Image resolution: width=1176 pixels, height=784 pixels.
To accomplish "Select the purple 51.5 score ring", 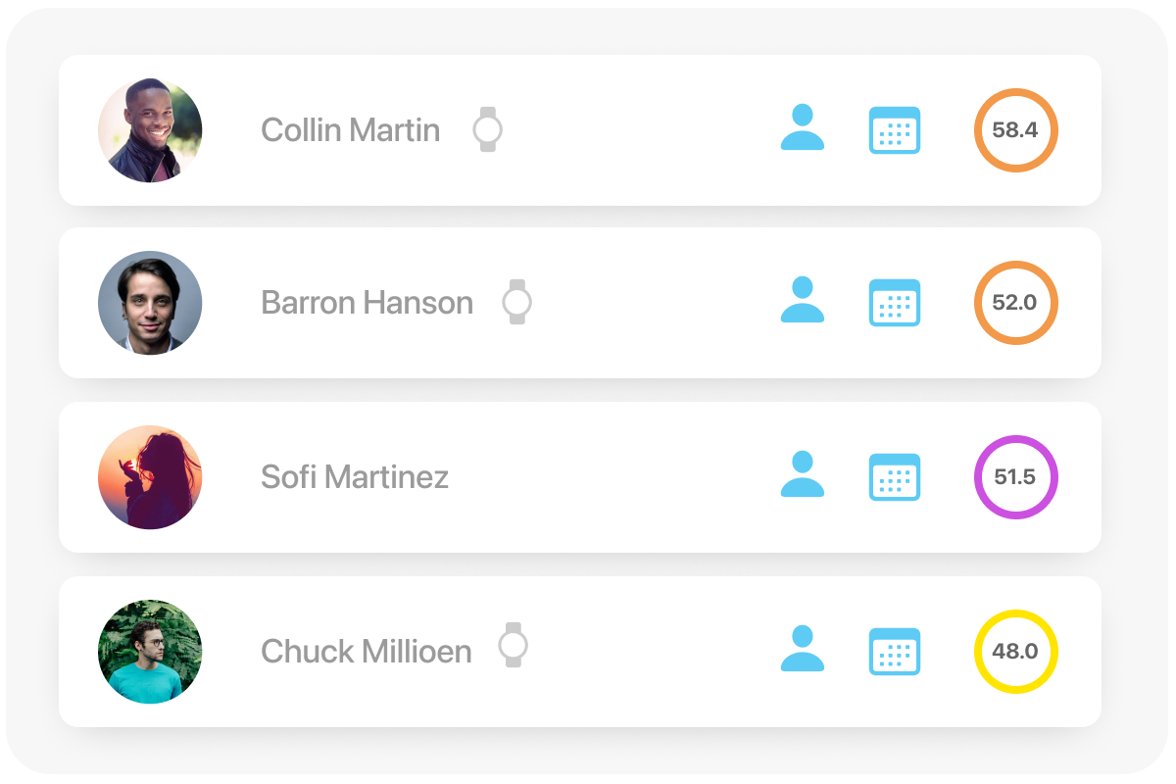I will pos(1015,477).
